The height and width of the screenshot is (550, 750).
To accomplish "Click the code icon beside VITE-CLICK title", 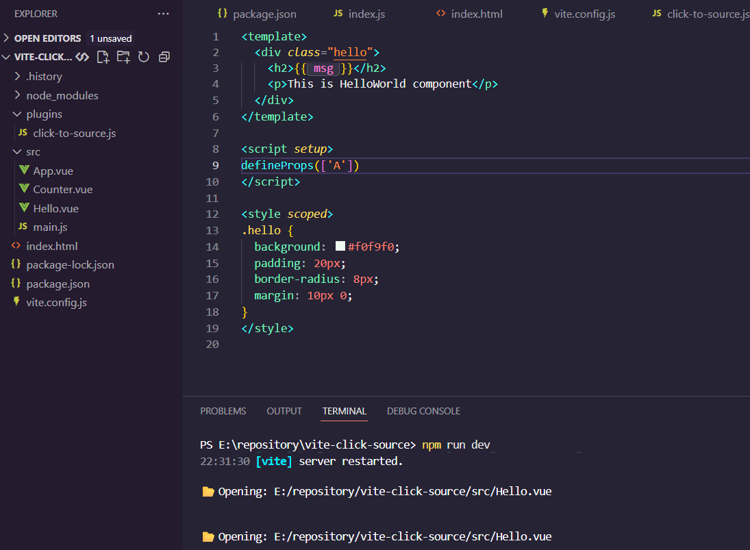I will (x=82, y=57).
